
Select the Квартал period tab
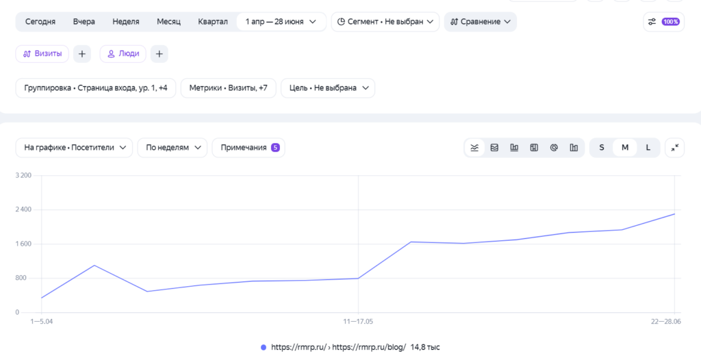213,21
